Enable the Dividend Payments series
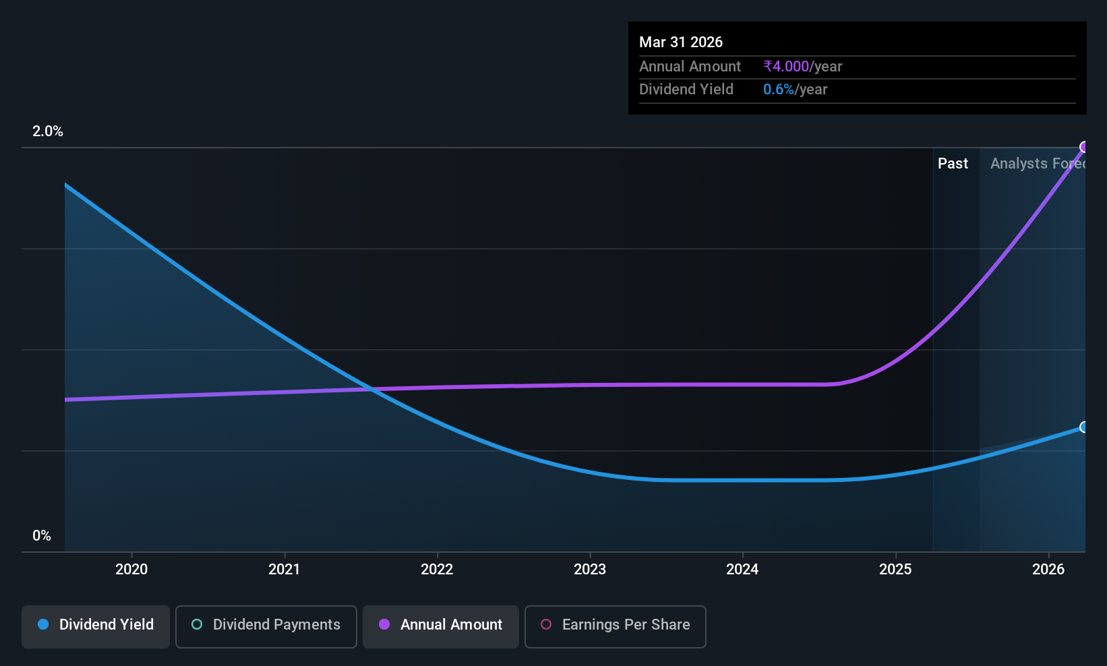The height and width of the screenshot is (666, 1107). point(266,627)
